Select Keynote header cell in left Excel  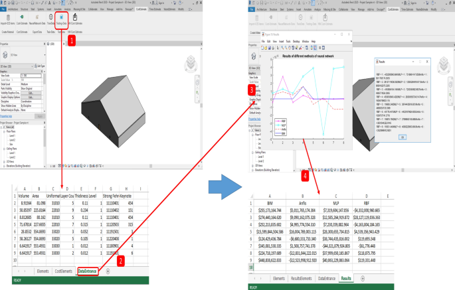[126, 196]
